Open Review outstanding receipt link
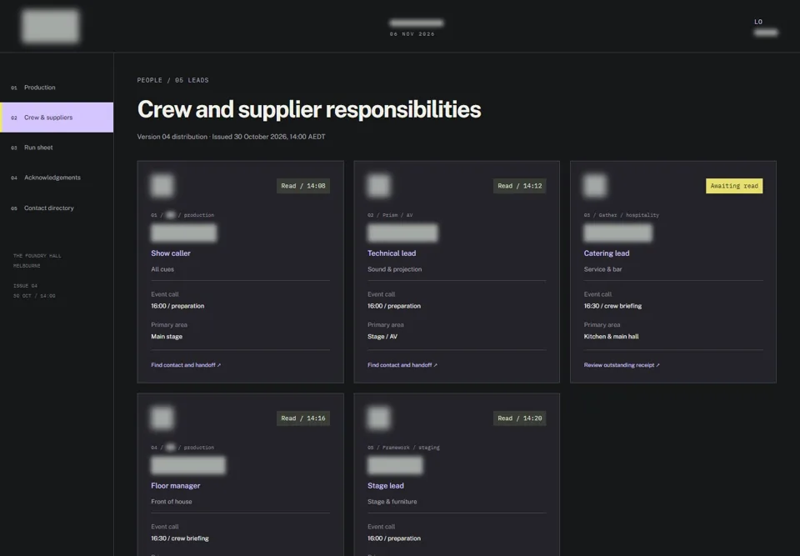Viewport: 800px width, 556px height. click(622, 365)
